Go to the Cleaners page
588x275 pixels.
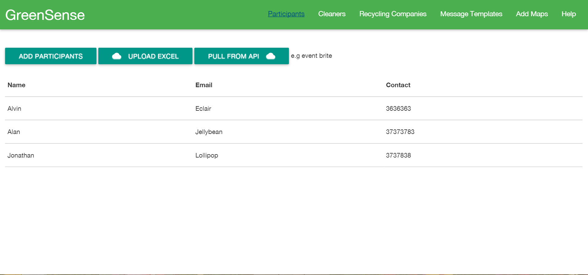click(332, 14)
